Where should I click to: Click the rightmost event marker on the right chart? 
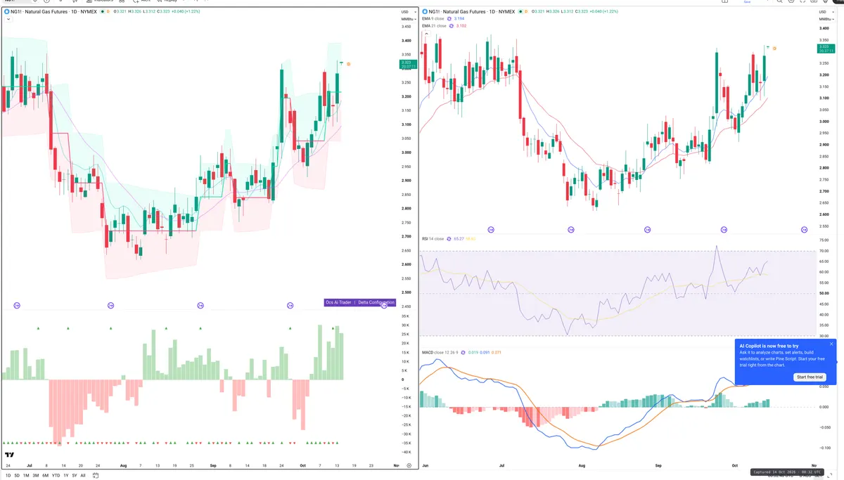click(x=804, y=229)
